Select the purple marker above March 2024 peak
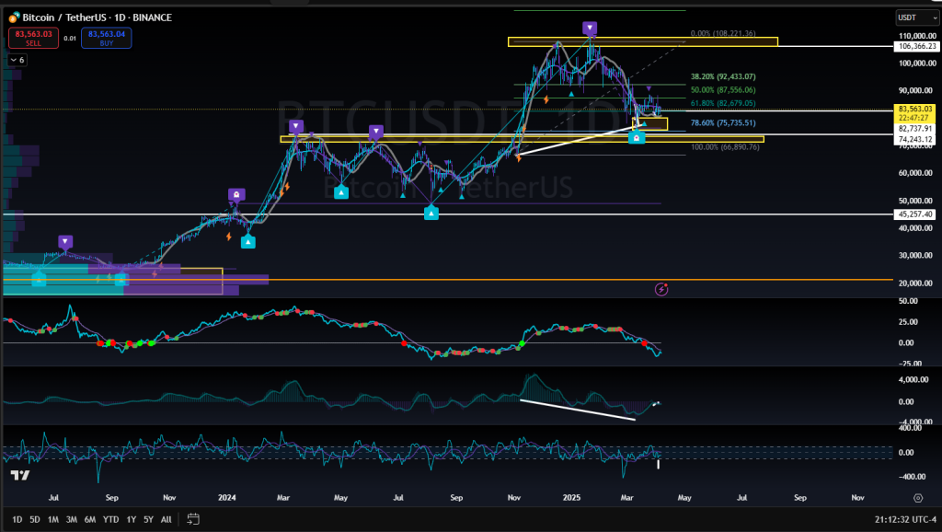This screenshot has width=942, height=532. pos(296,127)
